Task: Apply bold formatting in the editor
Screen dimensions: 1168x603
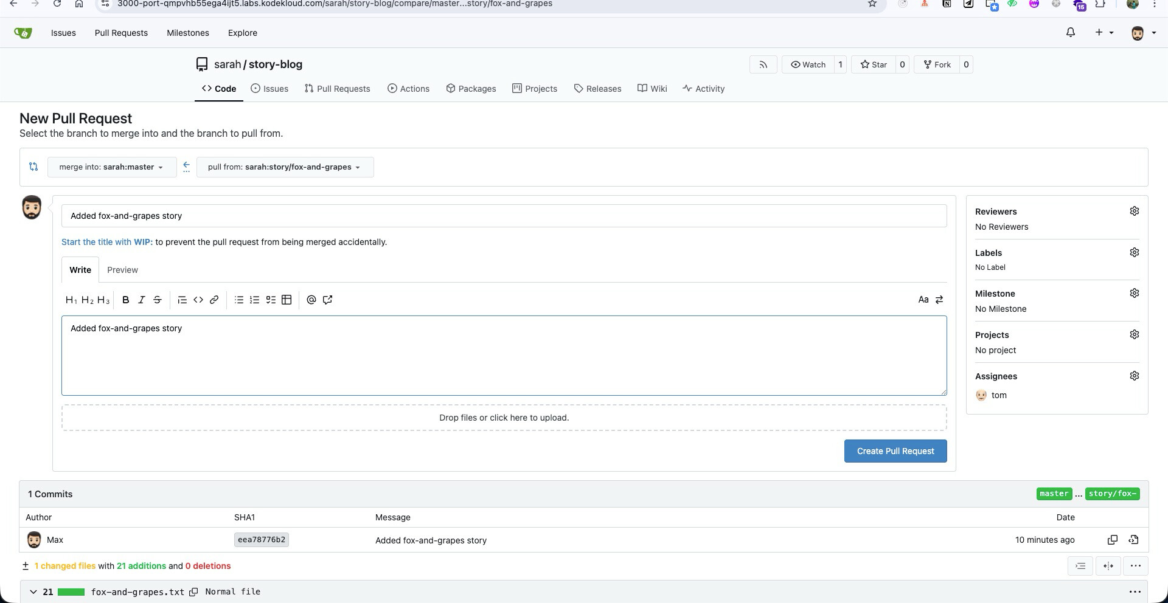Action: (x=126, y=300)
